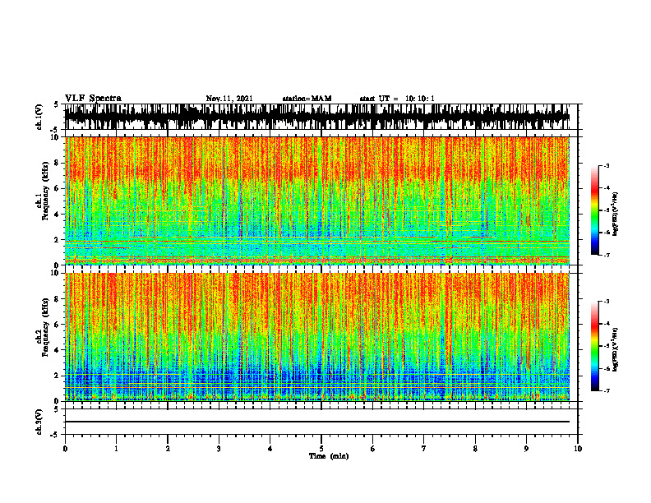651x503 pixels.
Task: Select the ch.1 spectrogram color scale bar
Action: click(594, 210)
